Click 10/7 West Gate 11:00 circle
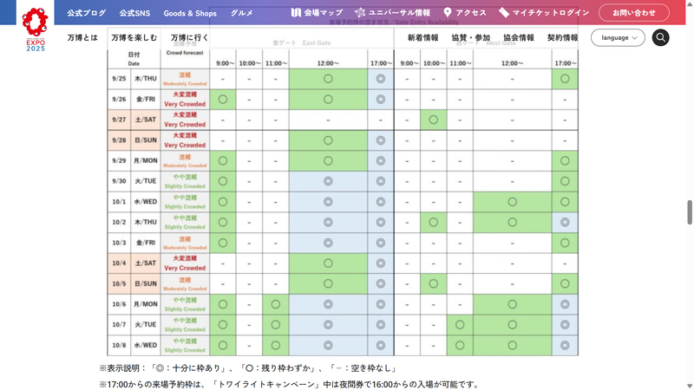The image size is (694, 390). [x=460, y=324]
